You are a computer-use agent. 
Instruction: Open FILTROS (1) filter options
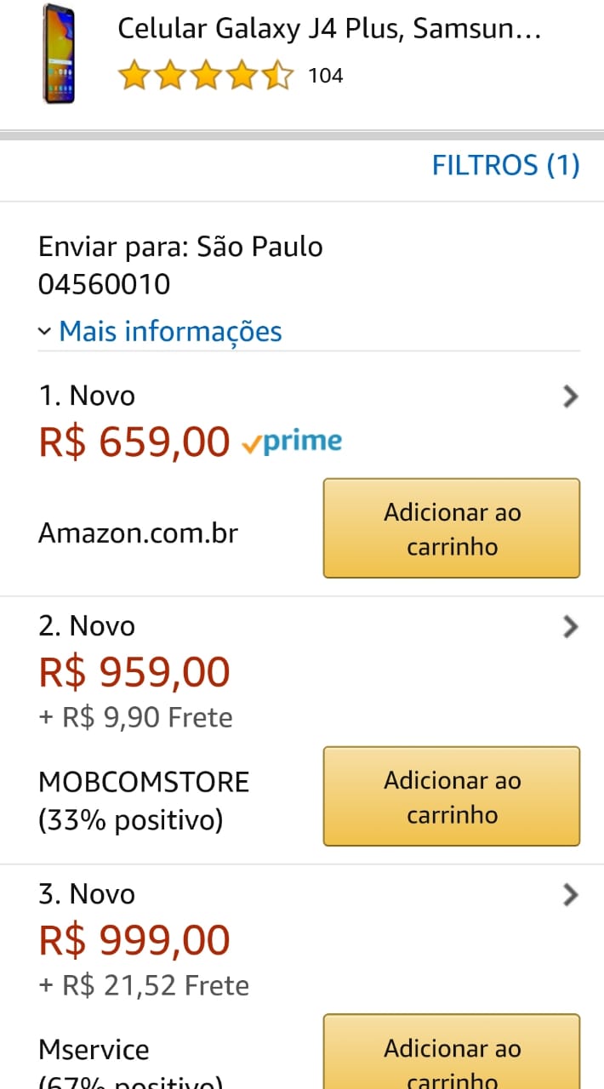(x=505, y=165)
